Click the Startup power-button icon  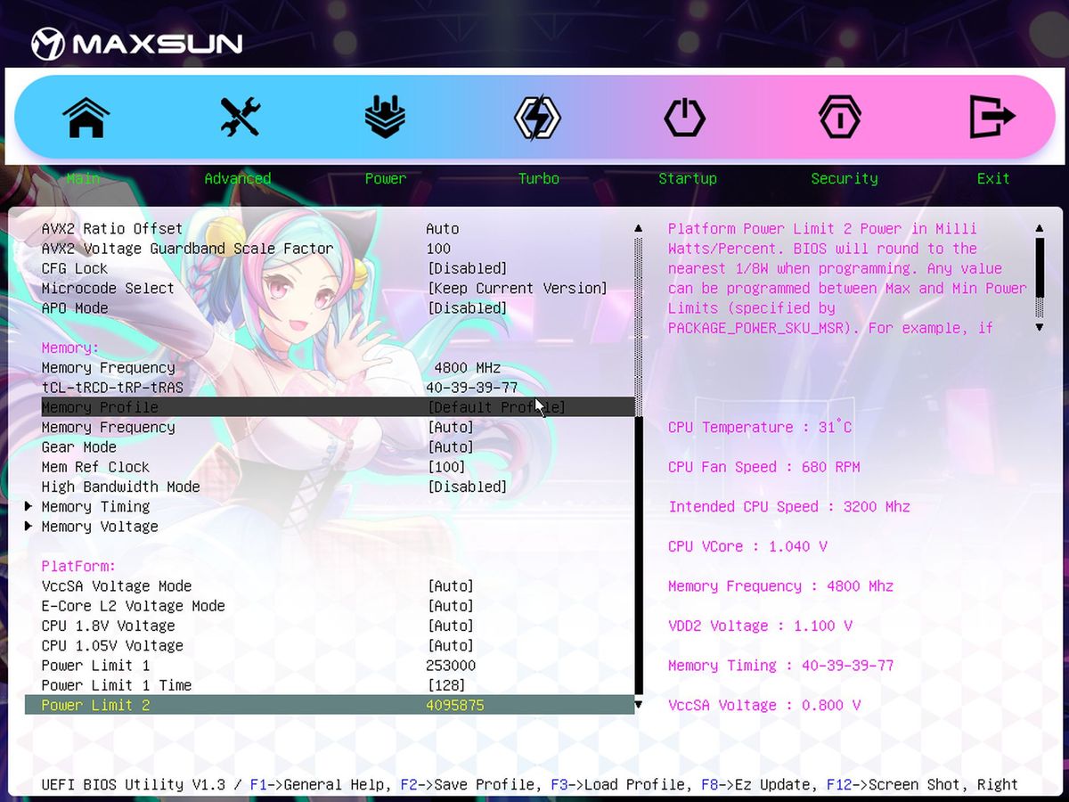[684, 117]
